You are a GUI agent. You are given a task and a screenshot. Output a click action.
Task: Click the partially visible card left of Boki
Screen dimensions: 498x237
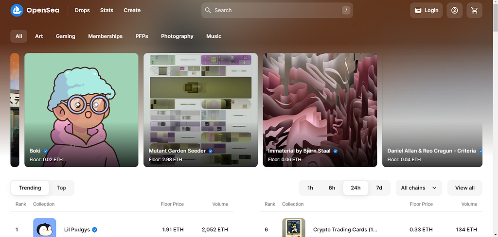[15, 110]
